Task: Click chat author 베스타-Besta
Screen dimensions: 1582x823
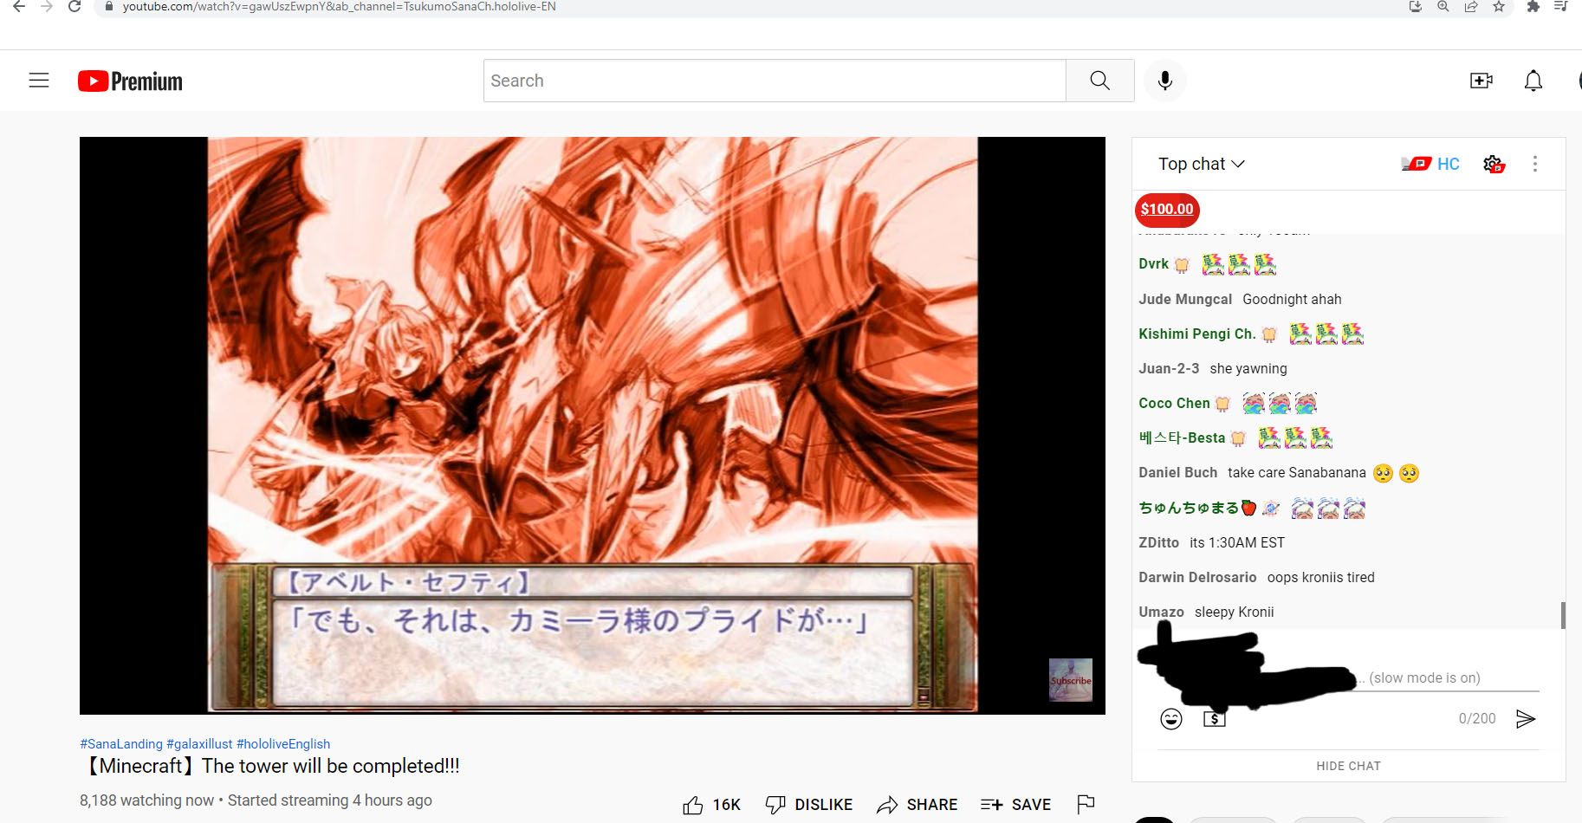Action: pyautogui.click(x=1182, y=437)
